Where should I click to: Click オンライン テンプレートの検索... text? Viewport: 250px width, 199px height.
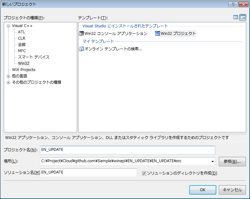pyautogui.click(x=113, y=49)
